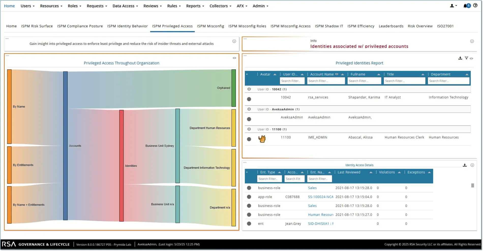Open column menu dots beside User ID
483x251 pixels.
[x=280, y=74]
